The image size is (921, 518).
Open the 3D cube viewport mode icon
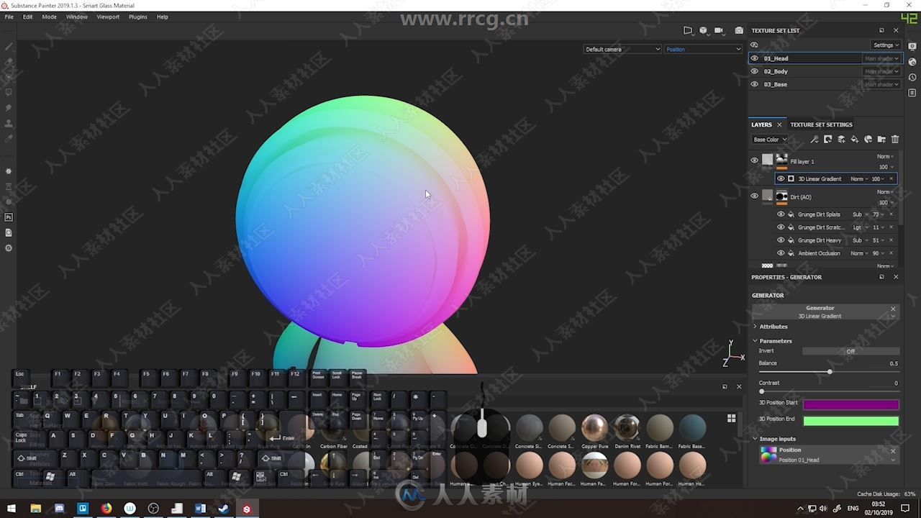703,30
